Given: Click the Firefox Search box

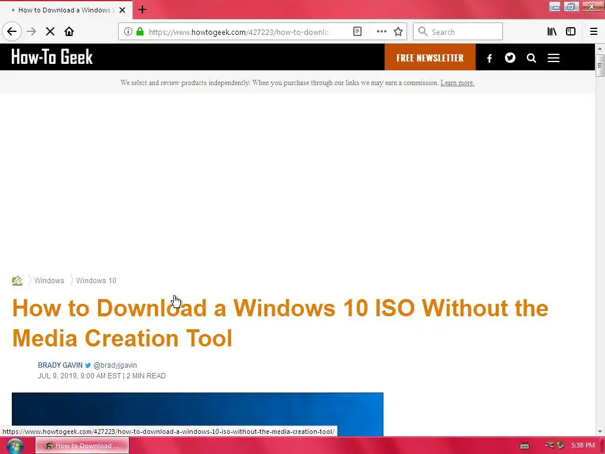Looking at the screenshot, I should (458, 32).
